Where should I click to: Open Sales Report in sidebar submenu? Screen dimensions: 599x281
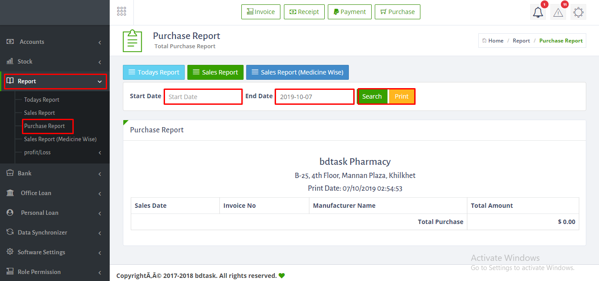pyautogui.click(x=39, y=113)
